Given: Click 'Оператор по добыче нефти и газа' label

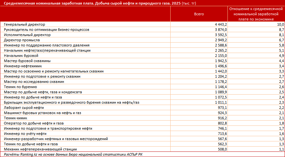Looking at the screenshot, I should [x=34, y=124].
